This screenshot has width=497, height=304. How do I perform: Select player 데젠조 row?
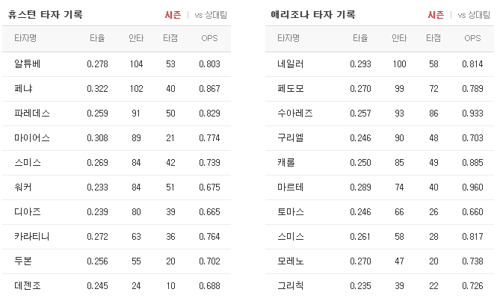(x=117, y=286)
